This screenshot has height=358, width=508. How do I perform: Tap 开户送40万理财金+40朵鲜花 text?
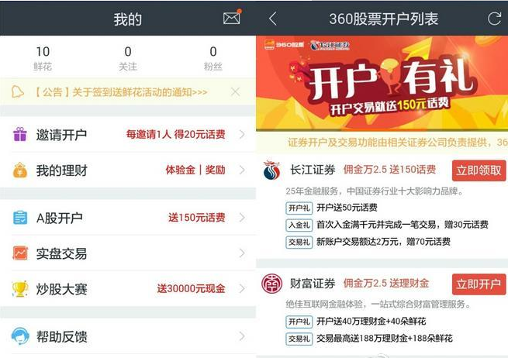point(371,322)
